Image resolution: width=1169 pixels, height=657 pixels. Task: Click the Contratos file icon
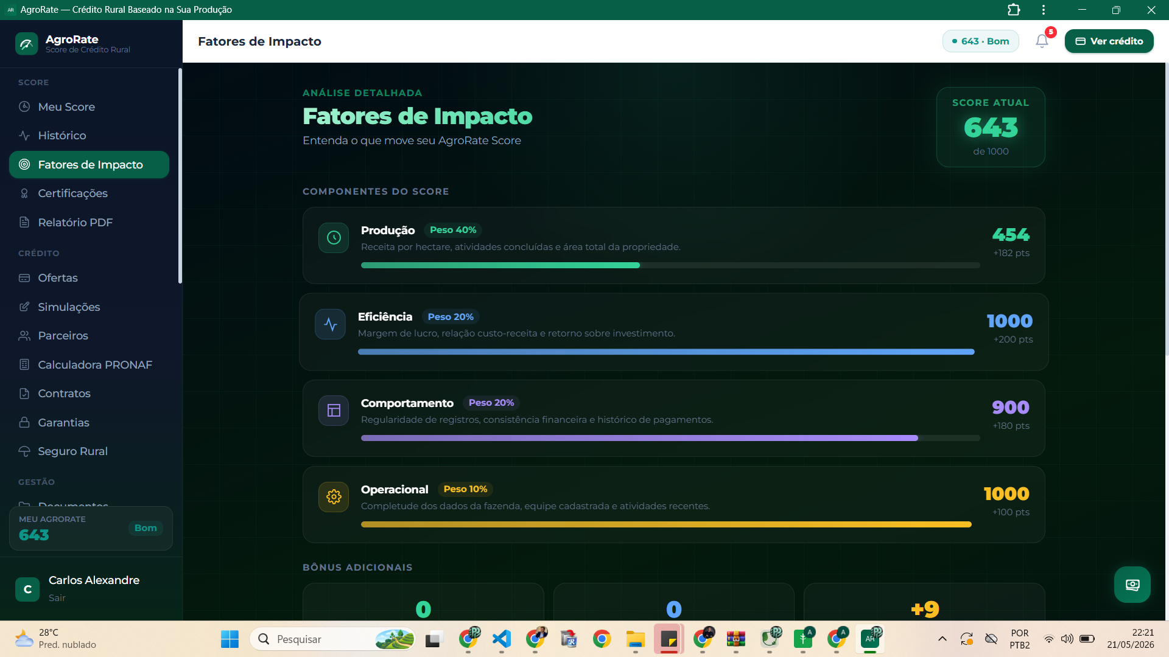(x=24, y=394)
